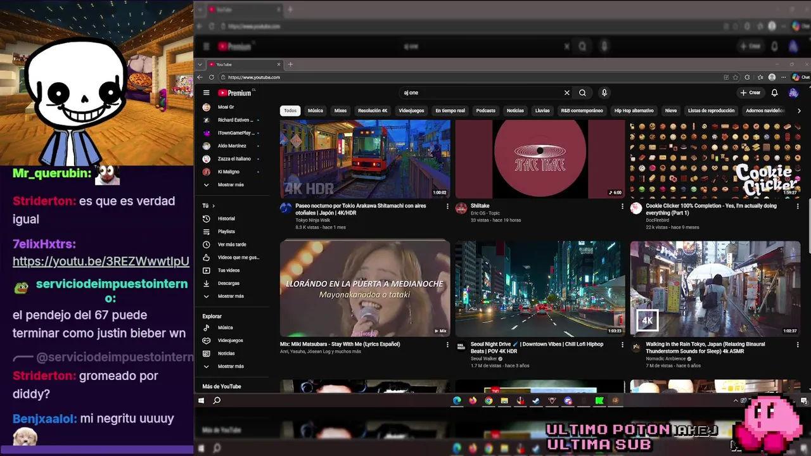Expand the Tú section chevron

214,206
